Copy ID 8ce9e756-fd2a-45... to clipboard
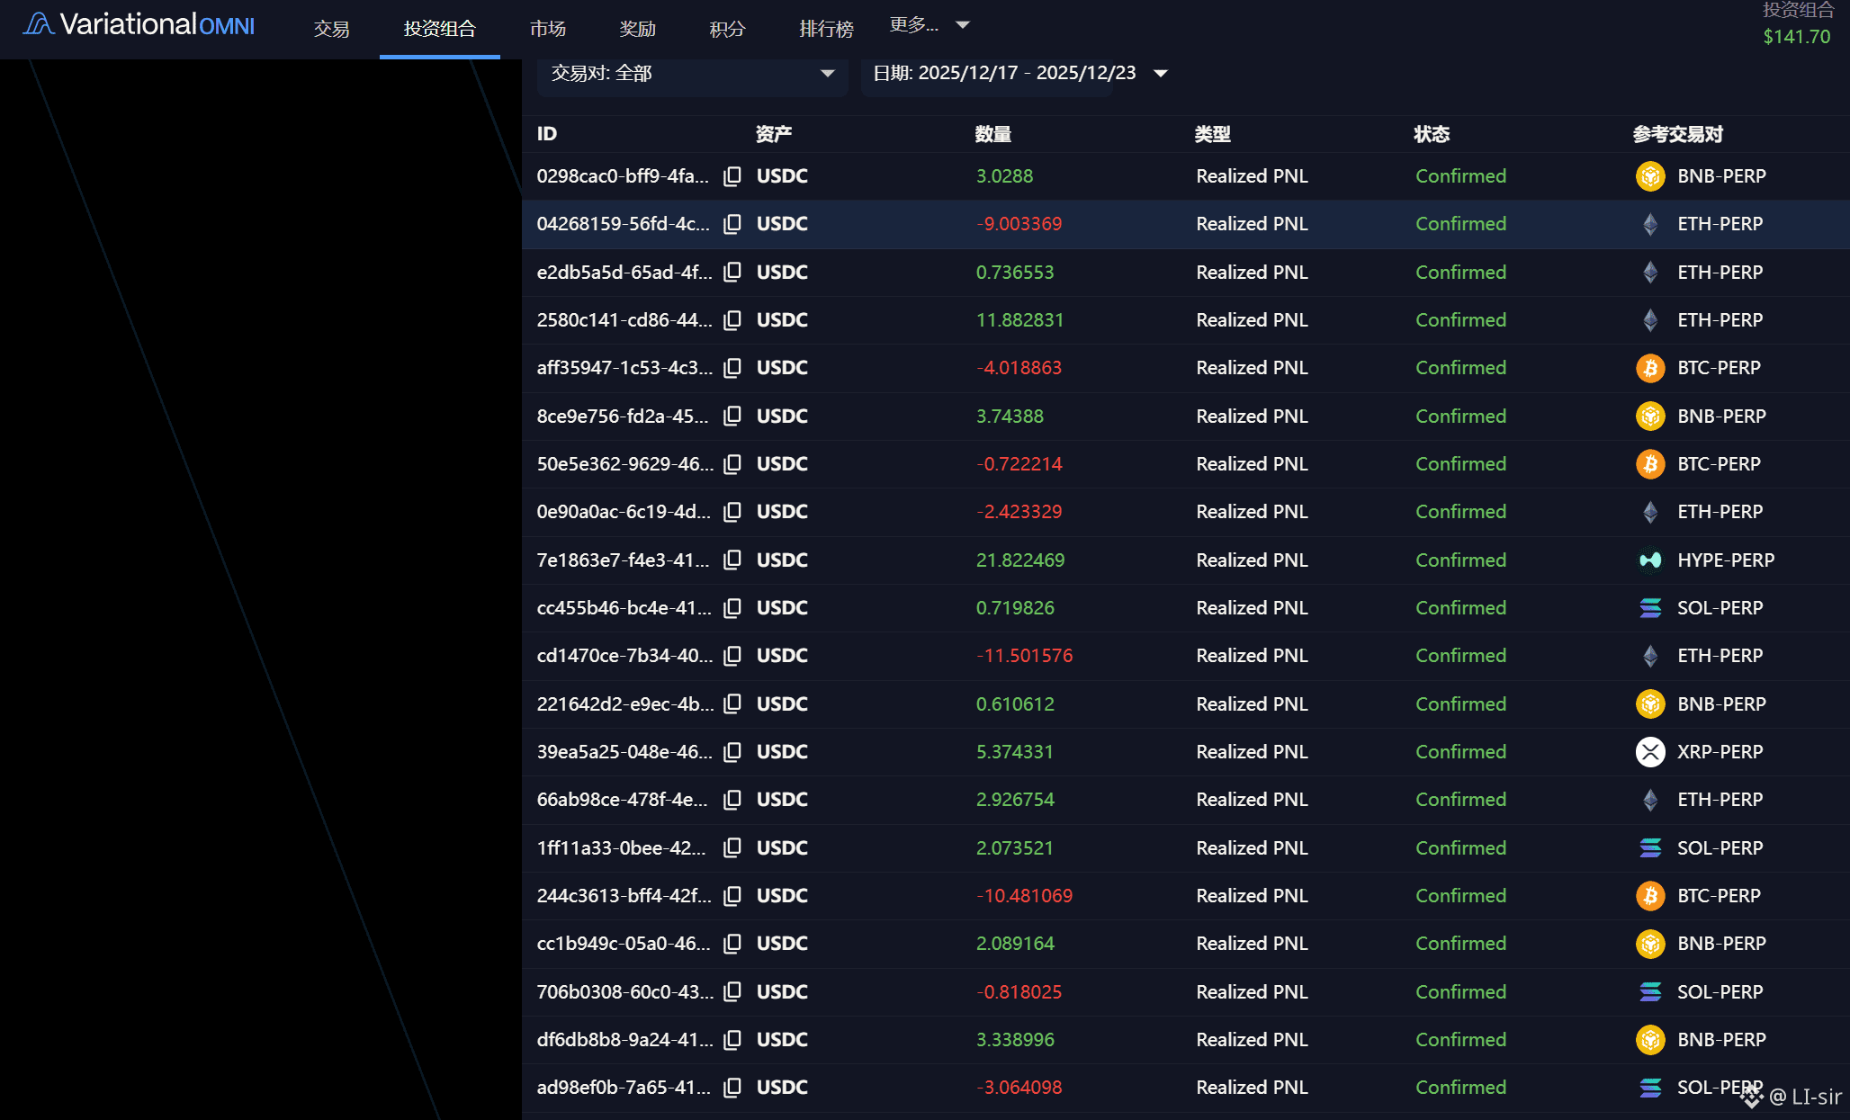This screenshot has height=1120, width=1850. [x=732, y=416]
